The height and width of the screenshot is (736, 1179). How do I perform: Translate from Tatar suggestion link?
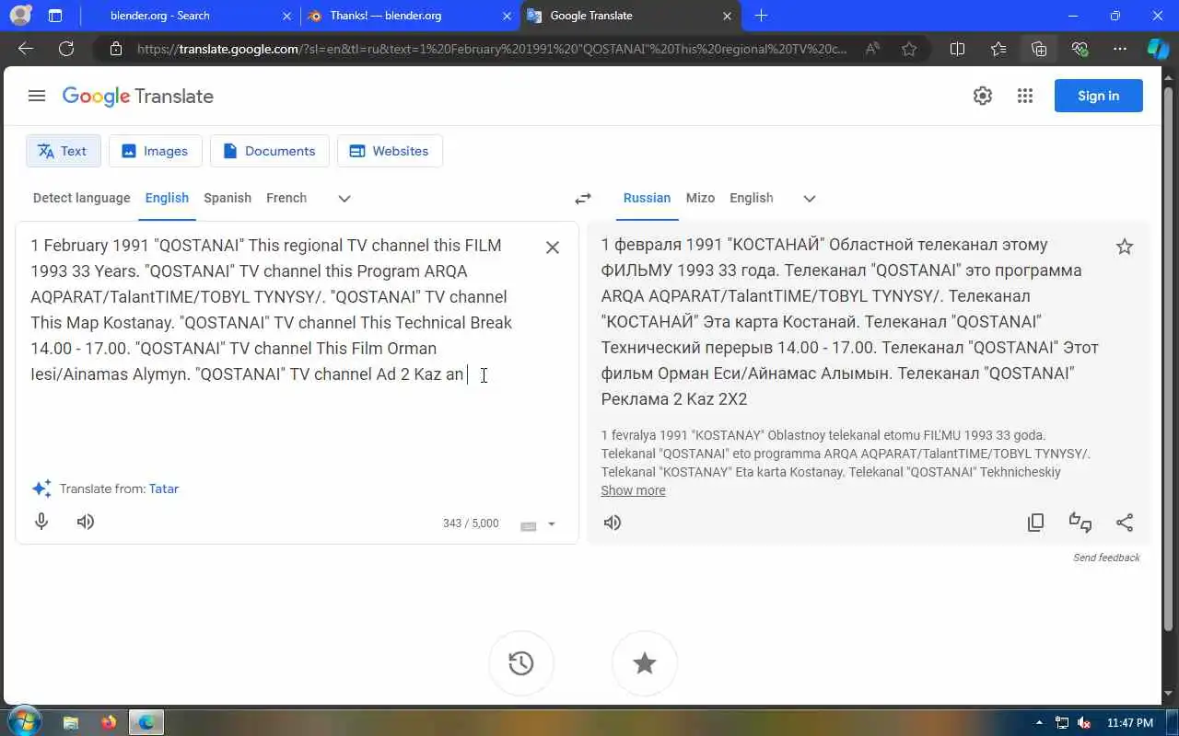(x=164, y=489)
